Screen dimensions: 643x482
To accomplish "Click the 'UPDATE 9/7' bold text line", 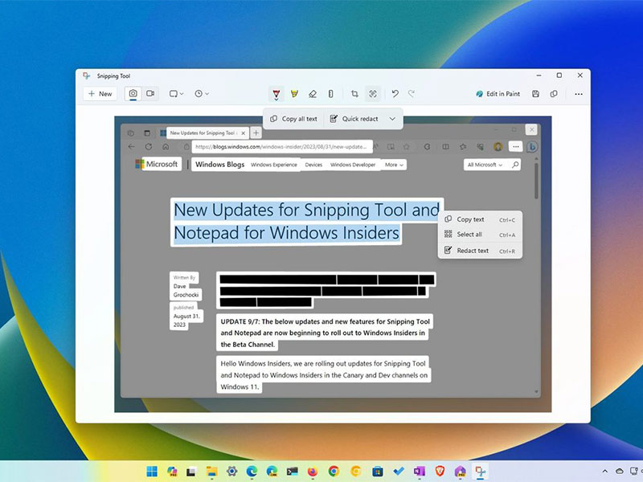I will coord(325,322).
